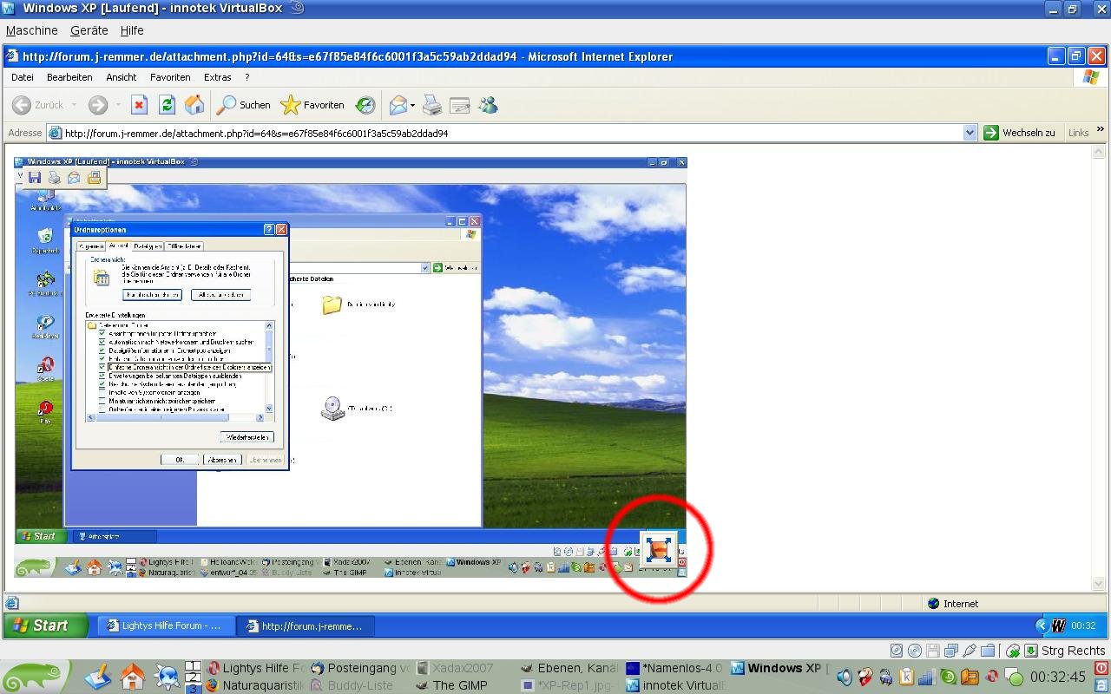Image resolution: width=1111 pixels, height=694 pixels.
Task: Open the history (Verlauf) clock icon
Action: [x=365, y=105]
